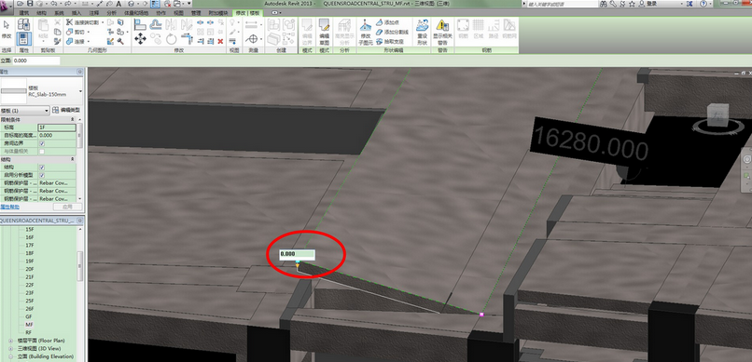Collapse the Structural section in Properties
This screenshot has width=752, height=362.
pos(72,159)
